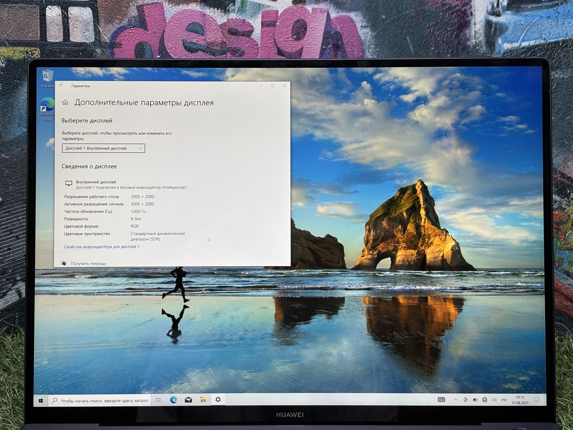Expand the Display 1 selection dropdown

(103, 148)
